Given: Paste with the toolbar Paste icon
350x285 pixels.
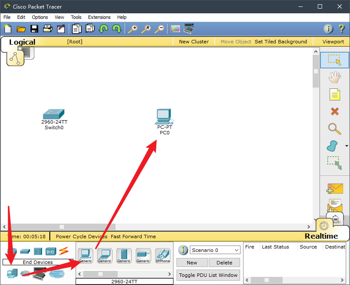Looking at the screenshot, I should pyautogui.click(x=90, y=29).
